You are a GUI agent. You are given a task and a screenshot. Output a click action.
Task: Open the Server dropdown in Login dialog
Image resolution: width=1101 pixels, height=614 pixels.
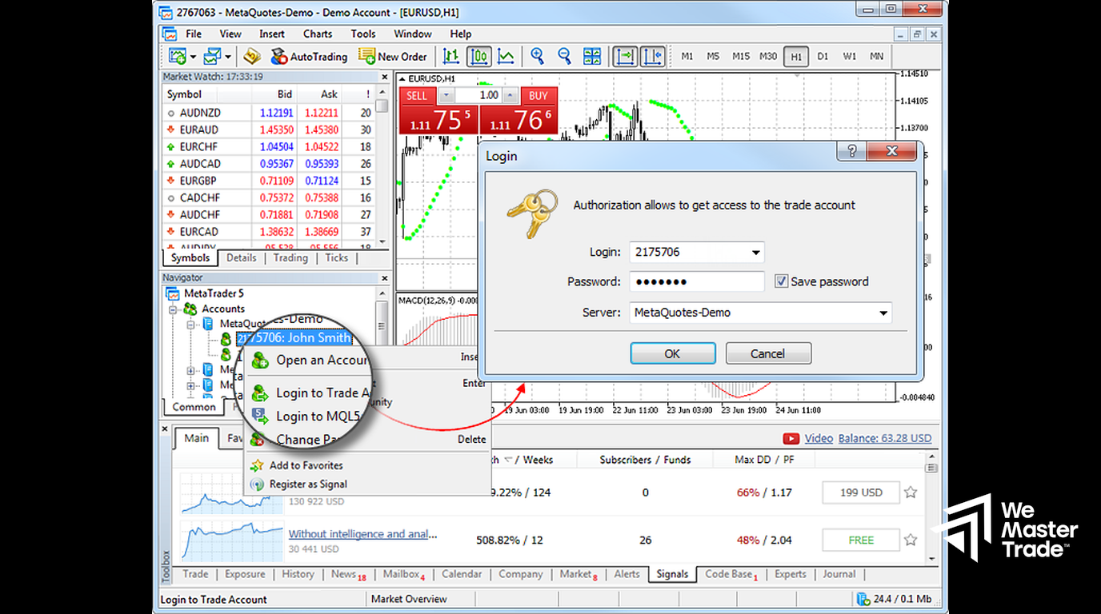(883, 313)
